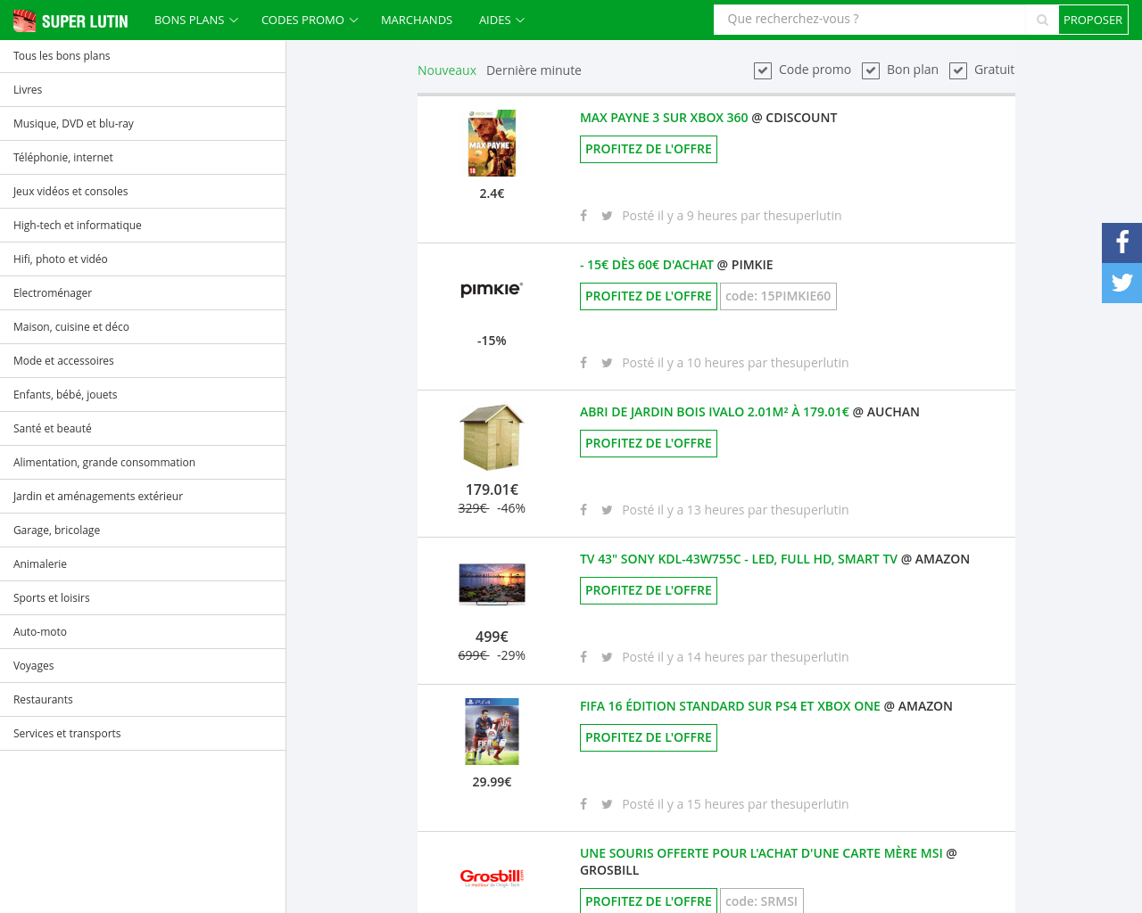
Task: Click Profitez de l'offre for FIFA 16
Action: click(649, 737)
